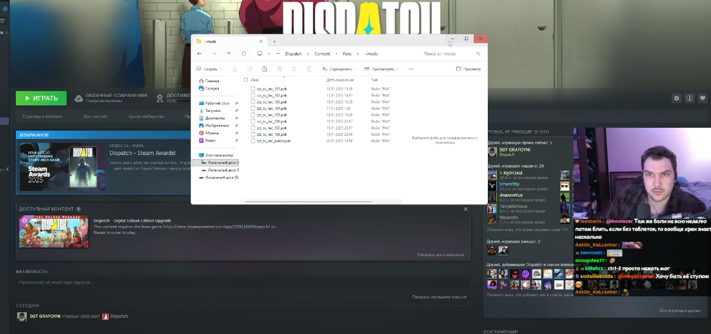Open friend Unworthy in friends list

coord(509,184)
